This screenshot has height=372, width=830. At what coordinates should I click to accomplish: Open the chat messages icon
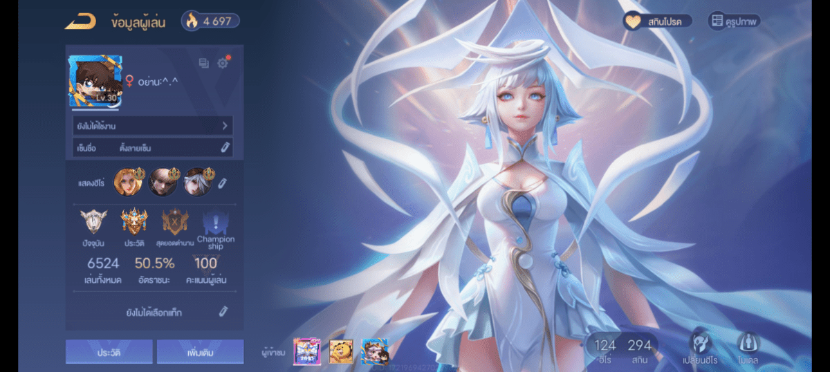(x=204, y=63)
